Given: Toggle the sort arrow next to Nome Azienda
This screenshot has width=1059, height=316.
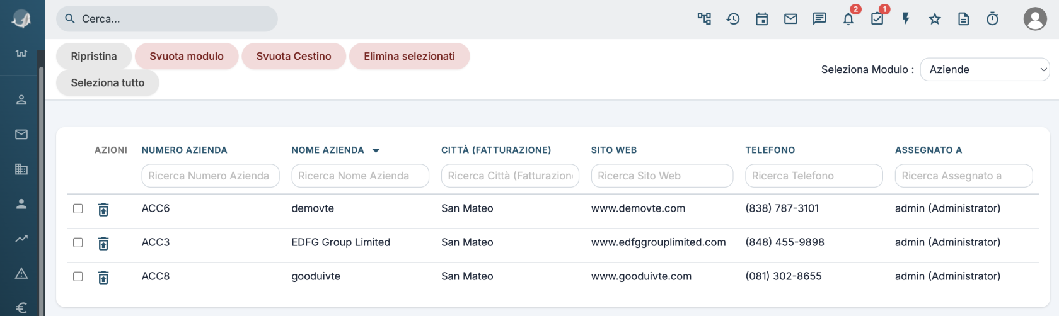Looking at the screenshot, I should (376, 150).
